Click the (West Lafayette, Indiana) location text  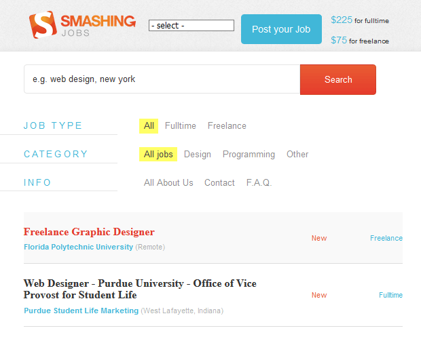pos(182,311)
